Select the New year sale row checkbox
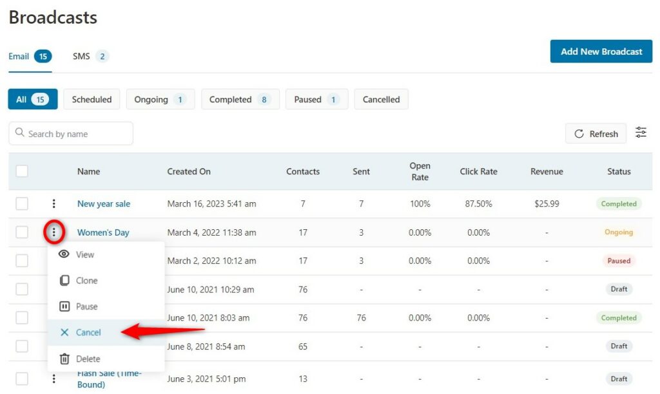Screen dimensions: 660x394 (x=22, y=203)
